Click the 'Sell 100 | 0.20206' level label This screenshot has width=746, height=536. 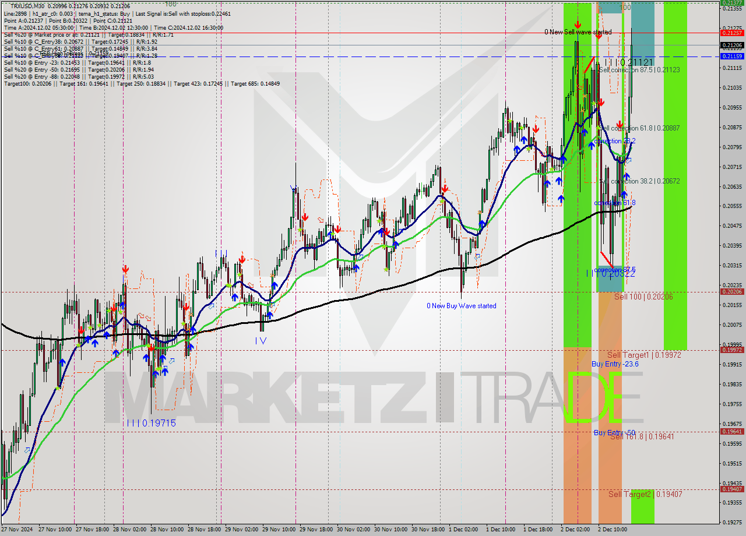click(x=643, y=297)
